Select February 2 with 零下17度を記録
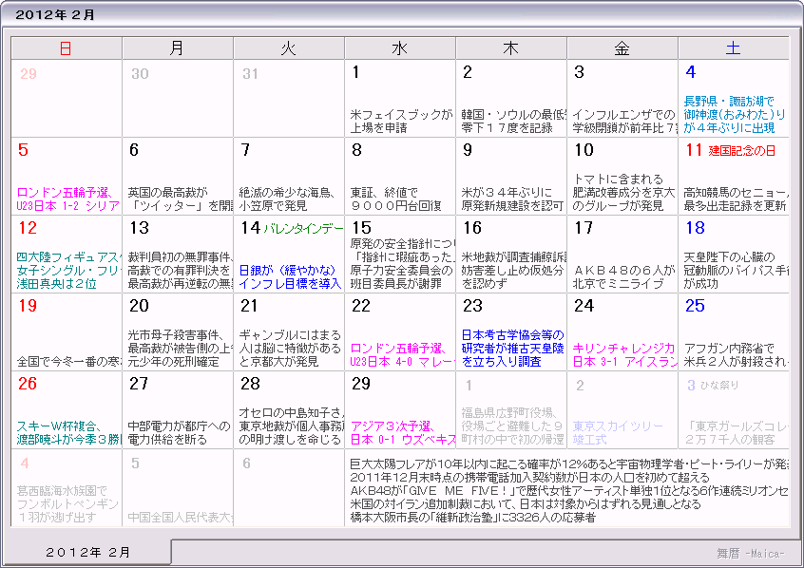804x568 pixels. pyautogui.click(x=511, y=99)
